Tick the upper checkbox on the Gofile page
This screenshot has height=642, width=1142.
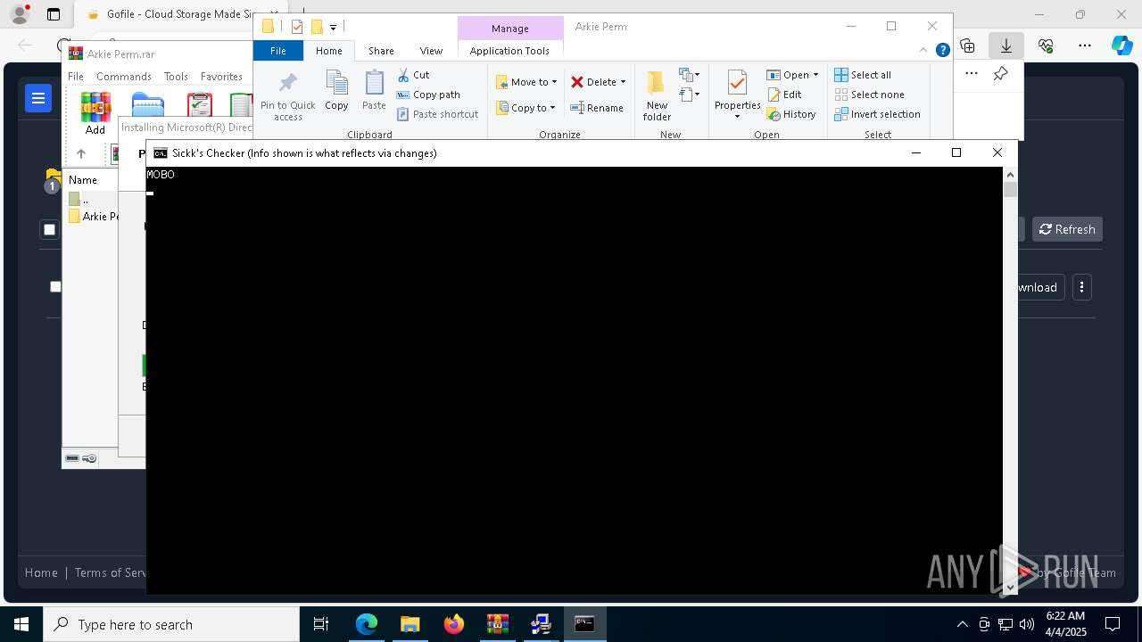pos(50,230)
